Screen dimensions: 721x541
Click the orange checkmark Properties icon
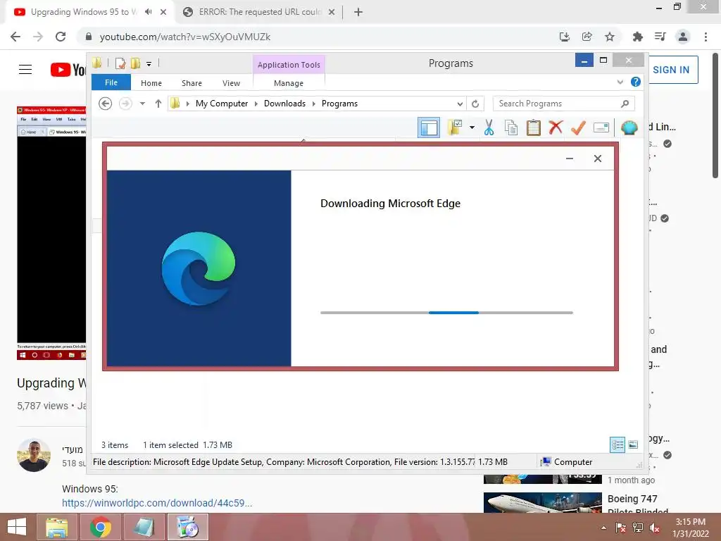pyautogui.click(x=578, y=128)
